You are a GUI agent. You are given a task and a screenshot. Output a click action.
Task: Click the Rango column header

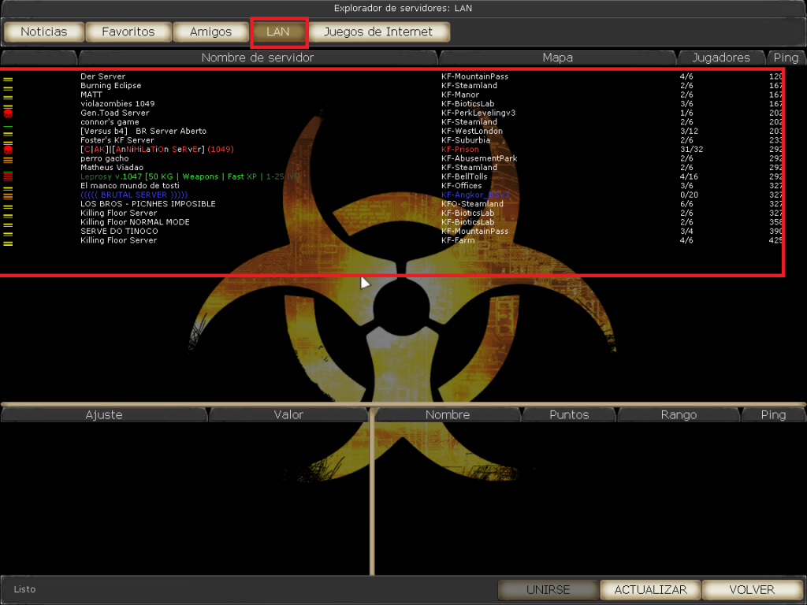[679, 414]
